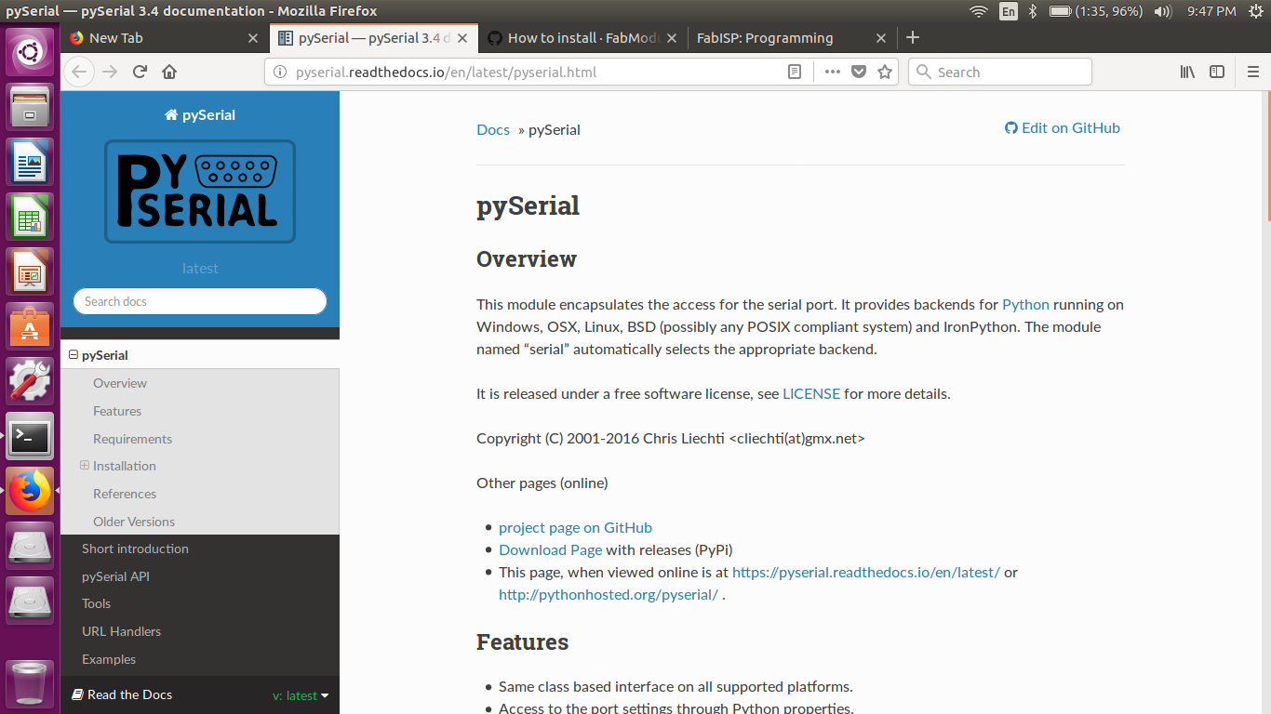
Task: Open the Bluetooth indicator menu
Action: pyautogui.click(x=1032, y=11)
